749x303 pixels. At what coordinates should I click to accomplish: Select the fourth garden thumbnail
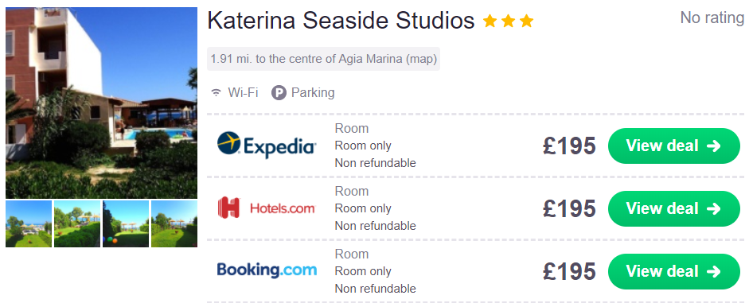(174, 223)
